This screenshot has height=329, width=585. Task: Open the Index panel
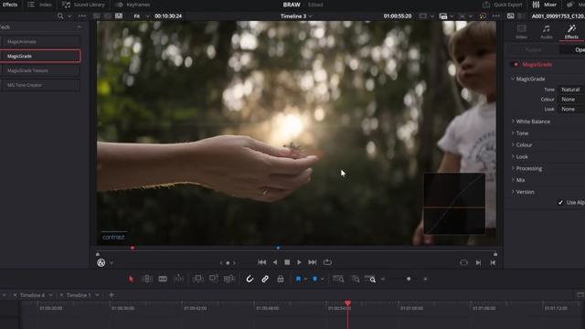point(40,5)
